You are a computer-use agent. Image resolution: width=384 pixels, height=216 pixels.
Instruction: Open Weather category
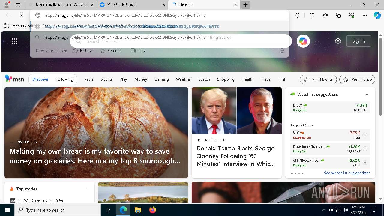(x=184, y=79)
